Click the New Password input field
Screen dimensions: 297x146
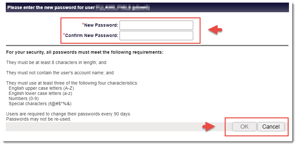click(156, 25)
